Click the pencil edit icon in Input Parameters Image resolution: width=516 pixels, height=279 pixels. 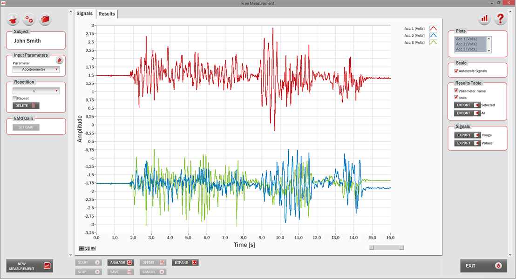tap(59, 60)
